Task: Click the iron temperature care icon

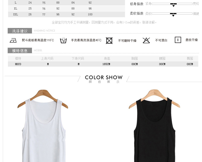Action: pos(13,40)
